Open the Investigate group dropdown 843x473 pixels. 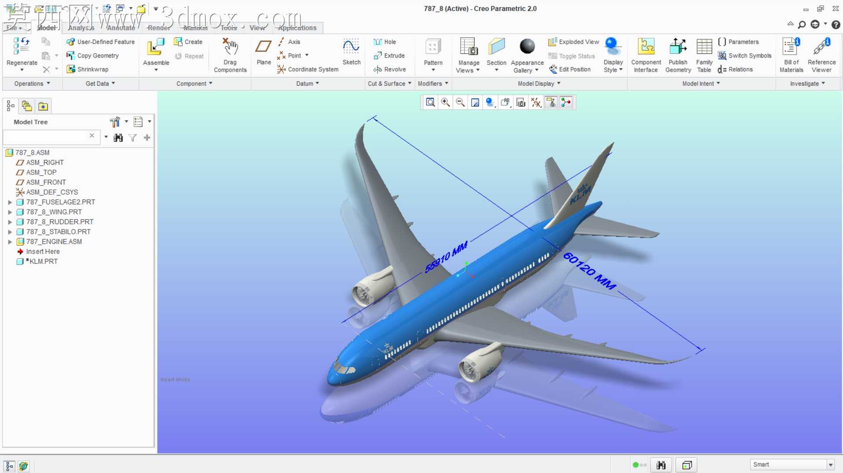[x=807, y=84]
